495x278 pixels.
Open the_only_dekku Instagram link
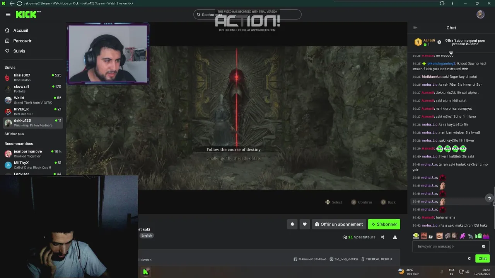[x=344, y=259]
